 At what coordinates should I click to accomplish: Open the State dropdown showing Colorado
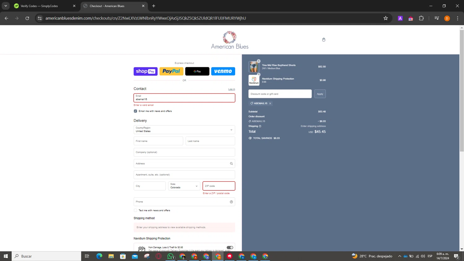[x=184, y=186]
